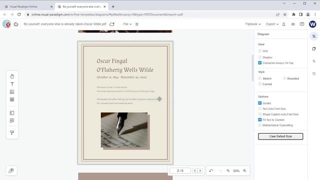Click the outline tool at bottom left
Image resolution: width=320 pixels, height=180 pixels.
tap(11, 170)
